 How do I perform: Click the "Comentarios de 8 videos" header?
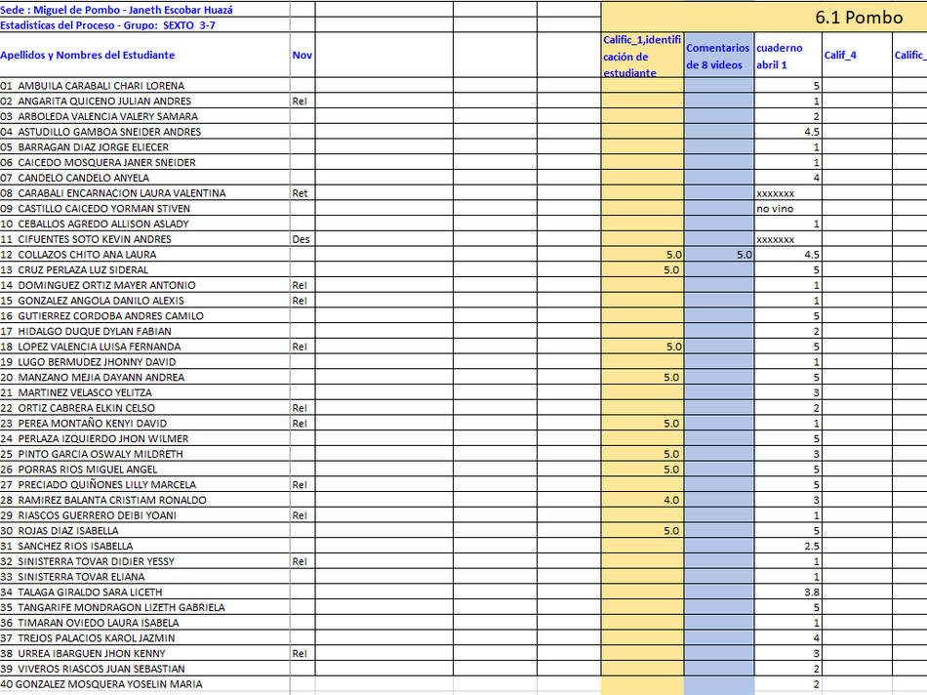[x=718, y=56]
